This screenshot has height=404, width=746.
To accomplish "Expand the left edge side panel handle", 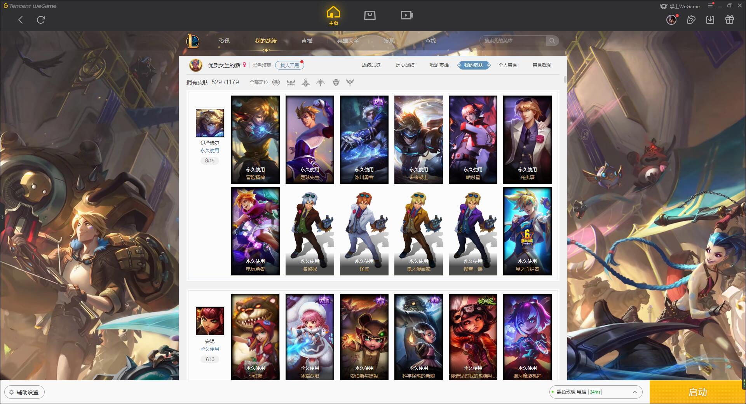I will [x=2, y=217].
